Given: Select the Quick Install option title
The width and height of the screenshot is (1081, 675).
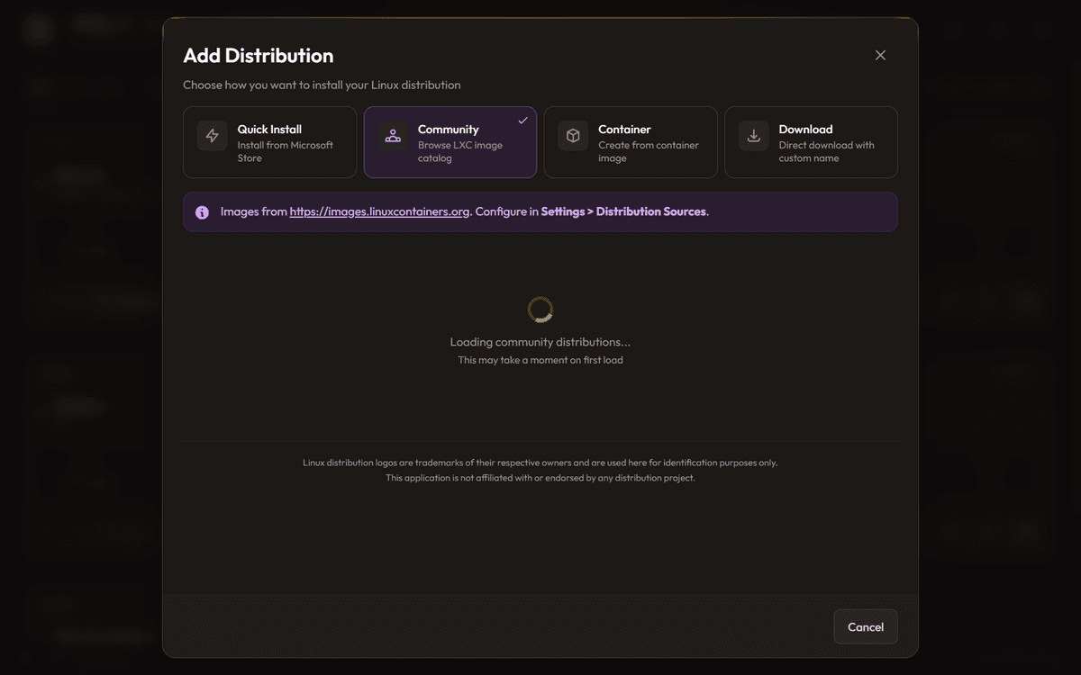Looking at the screenshot, I should pos(269,129).
